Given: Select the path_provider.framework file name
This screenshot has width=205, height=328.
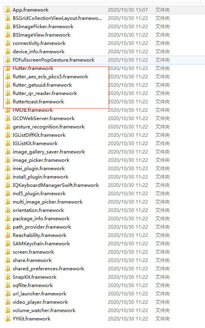Looking at the screenshot, I should (42, 227).
